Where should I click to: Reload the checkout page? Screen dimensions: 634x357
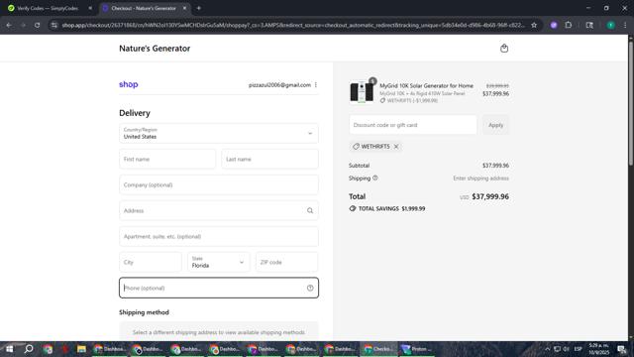click(x=37, y=25)
